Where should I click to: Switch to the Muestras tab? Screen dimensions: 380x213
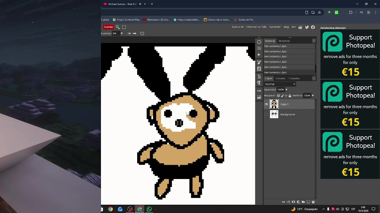point(284,41)
